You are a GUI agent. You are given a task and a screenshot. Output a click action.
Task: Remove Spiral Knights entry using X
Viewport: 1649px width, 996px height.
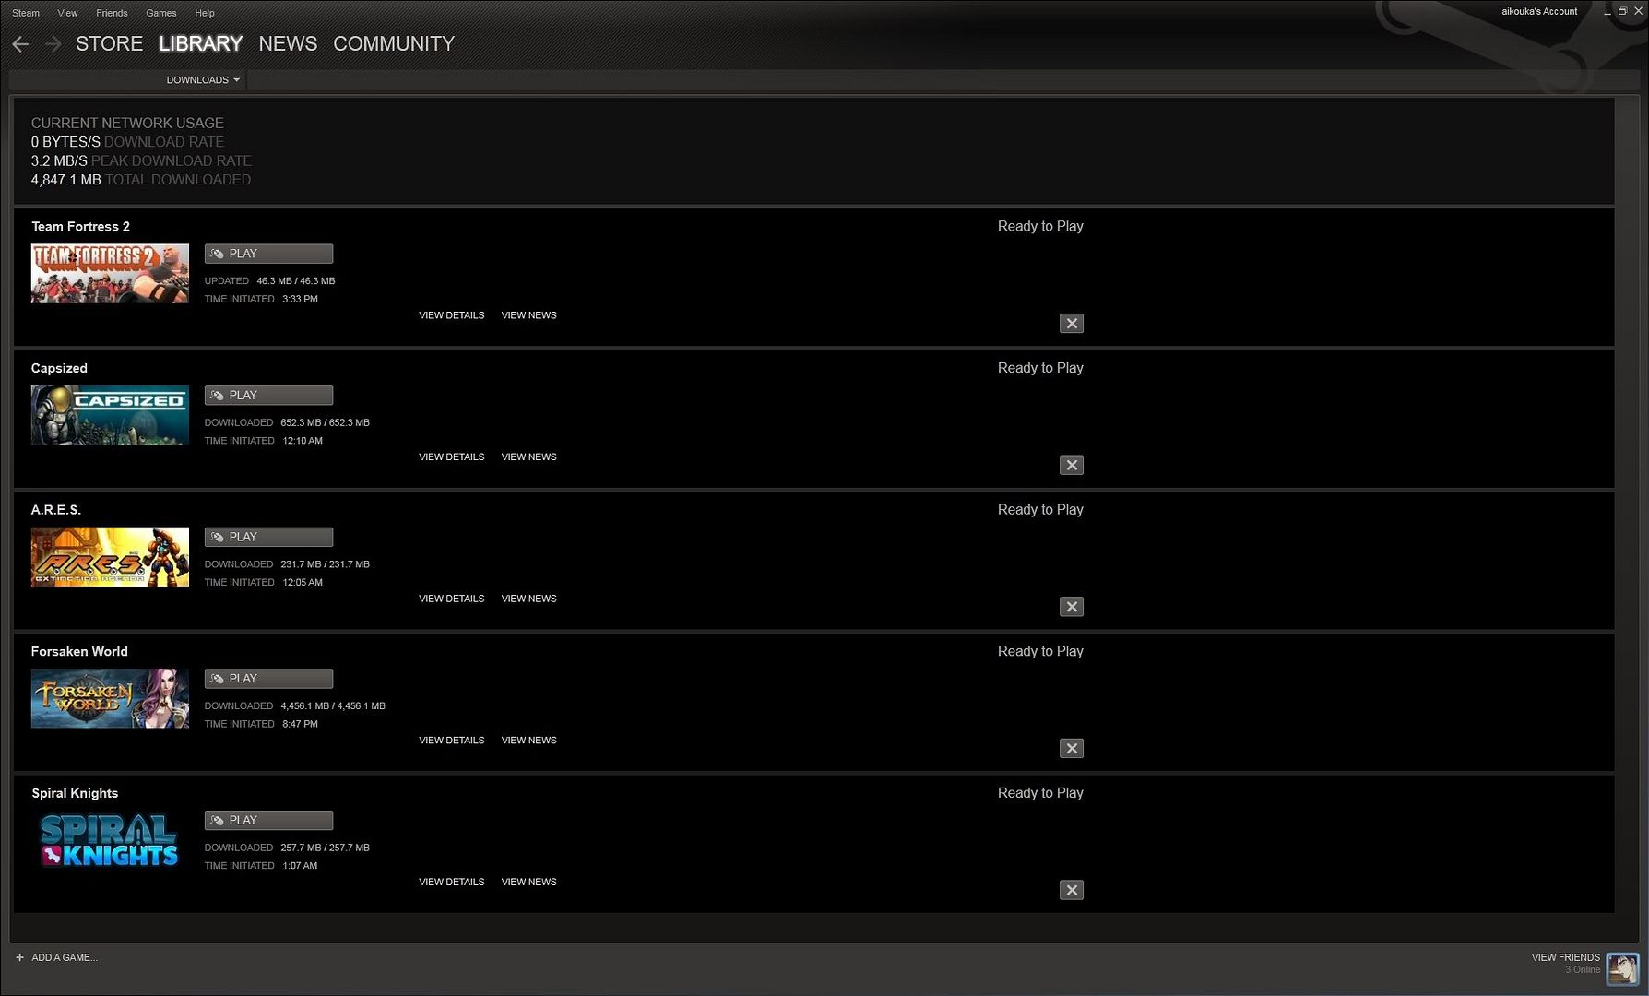tap(1071, 891)
